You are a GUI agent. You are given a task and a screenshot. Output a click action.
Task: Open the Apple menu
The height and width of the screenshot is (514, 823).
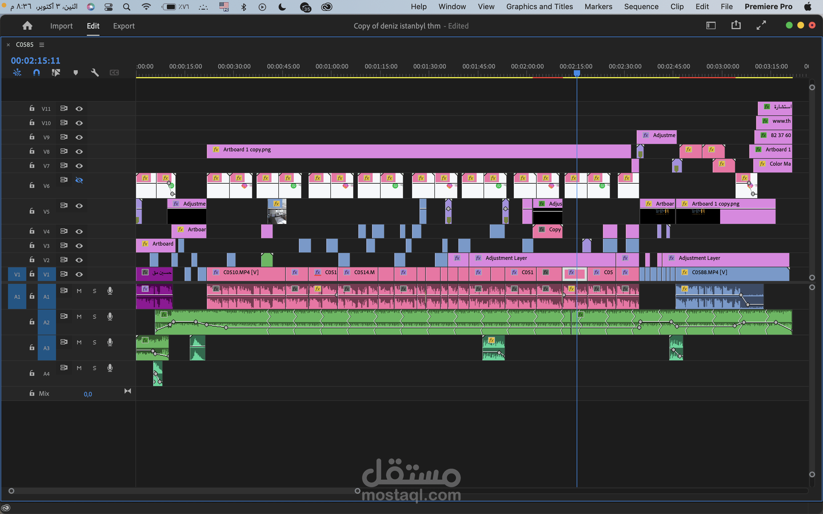click(x=808, y=7)
